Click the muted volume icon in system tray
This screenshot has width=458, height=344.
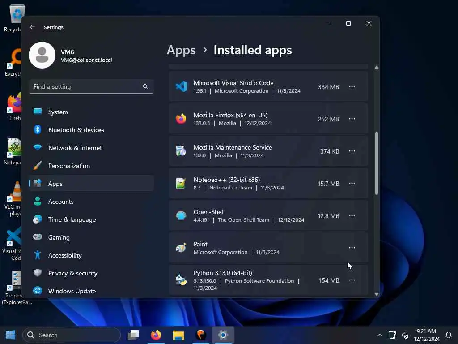[405, 335]
